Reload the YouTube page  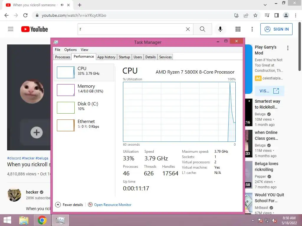coord(25,15)
